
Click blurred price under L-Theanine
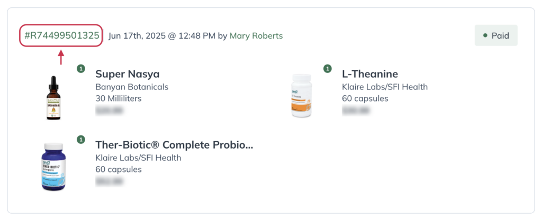(356, 111)
